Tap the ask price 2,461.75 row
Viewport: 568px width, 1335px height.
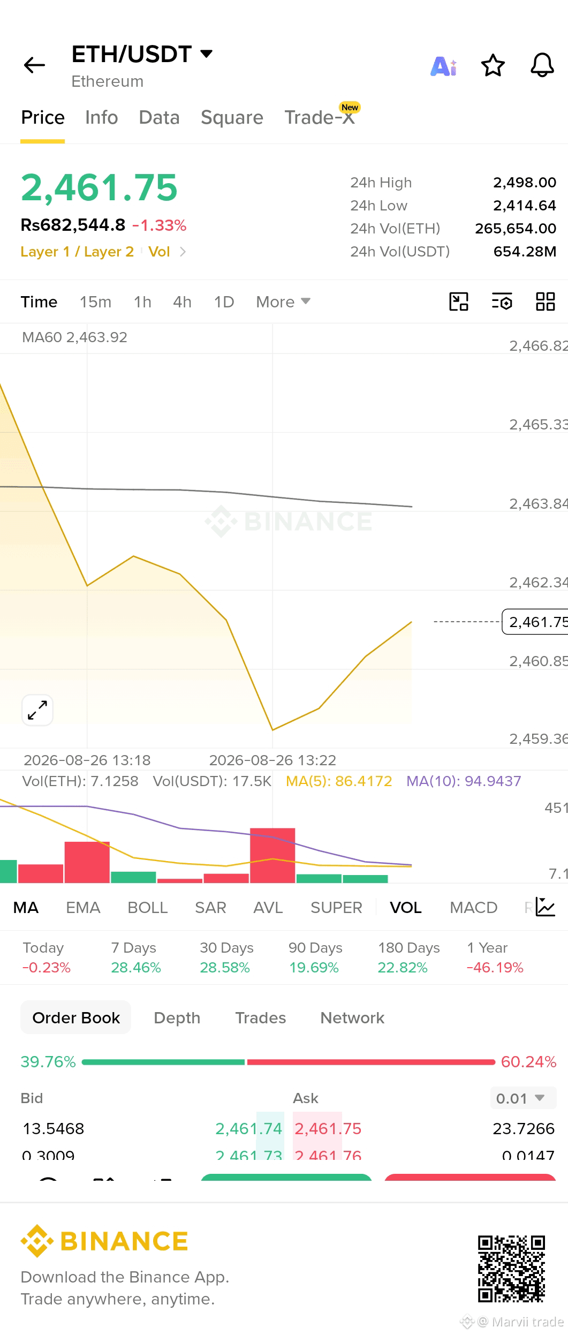(328, 1128)
